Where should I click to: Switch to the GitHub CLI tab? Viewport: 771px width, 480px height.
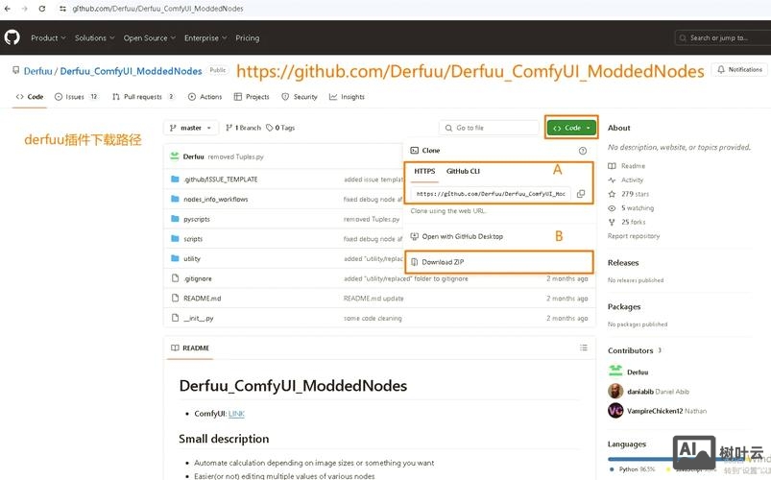[463, 171]
